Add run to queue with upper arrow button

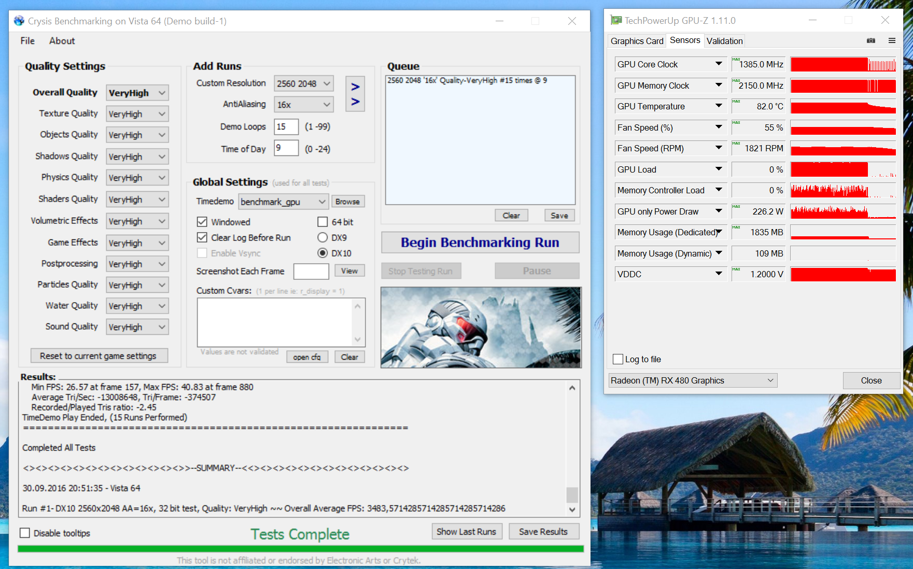tap(355, 87)
